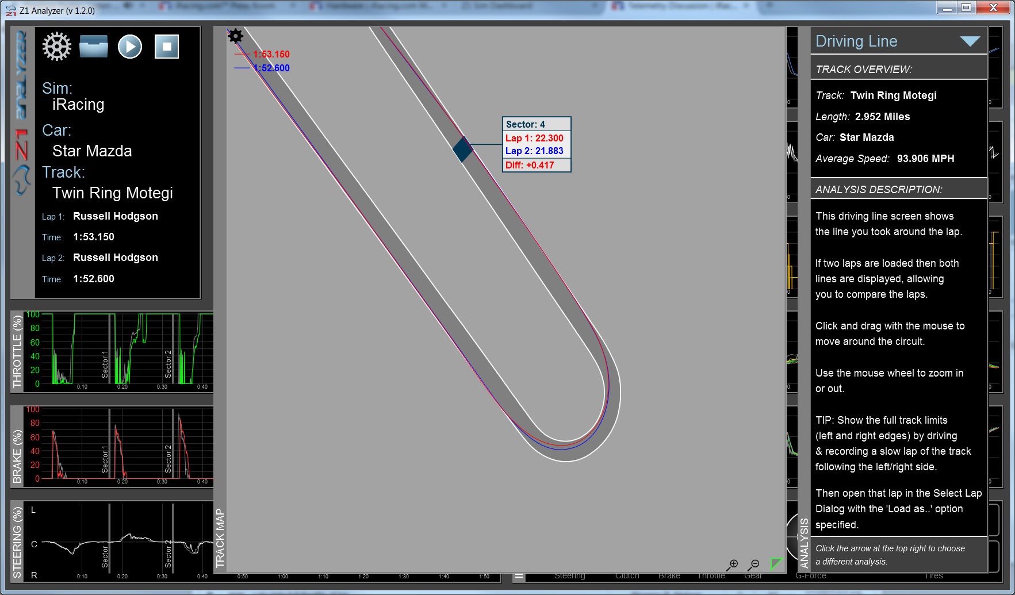Open a lap using the folder icon
Screen dimensions: 1015x595
click(93, 47)
